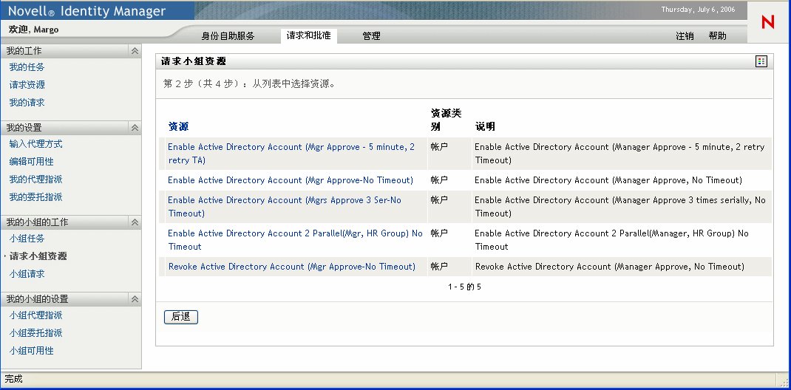Viewport: 791px width, 390px height.
Task: Select Enable AD Account Mgrs Approve 3 Ser resource
Action: pyautogui.click(x=285, y=207)
